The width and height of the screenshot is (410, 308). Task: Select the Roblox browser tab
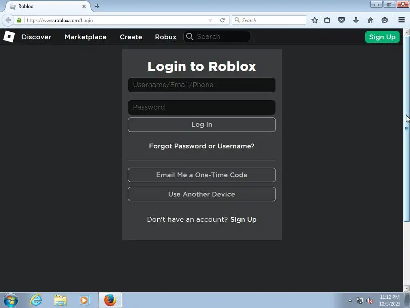(47, 6)
